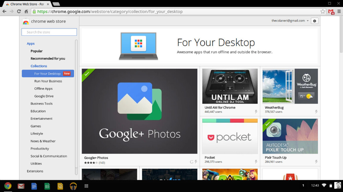Open the WeatherBug app thumbnail
Screen dimensions: 343x192
click(290, 86)
